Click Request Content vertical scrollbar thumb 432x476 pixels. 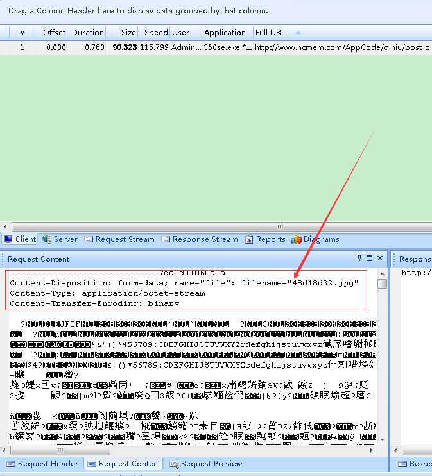[x=383, y=284]
